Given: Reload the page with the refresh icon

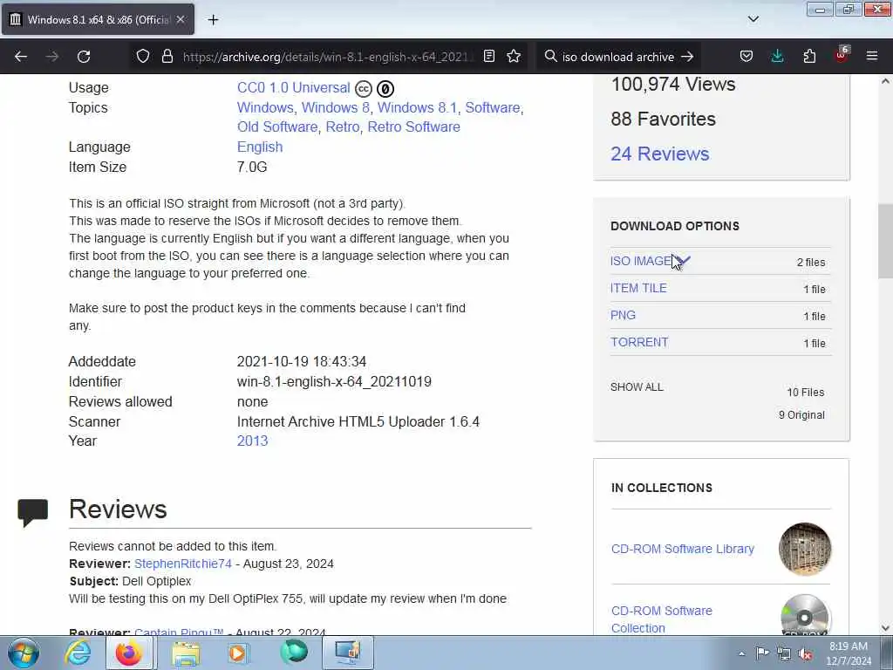Looking at the screenshot, I should click(x=84, y=57).
